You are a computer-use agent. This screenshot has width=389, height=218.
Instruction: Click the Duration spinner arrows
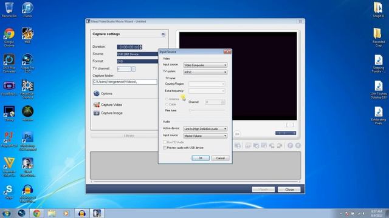click(x=140, y=47)
